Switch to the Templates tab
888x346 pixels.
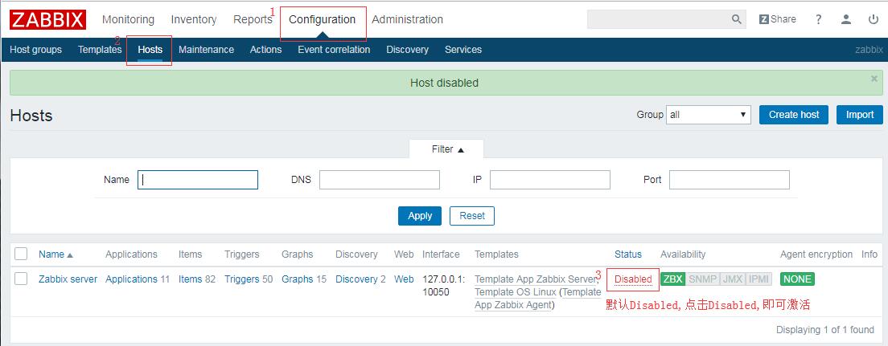pos(100,50)
